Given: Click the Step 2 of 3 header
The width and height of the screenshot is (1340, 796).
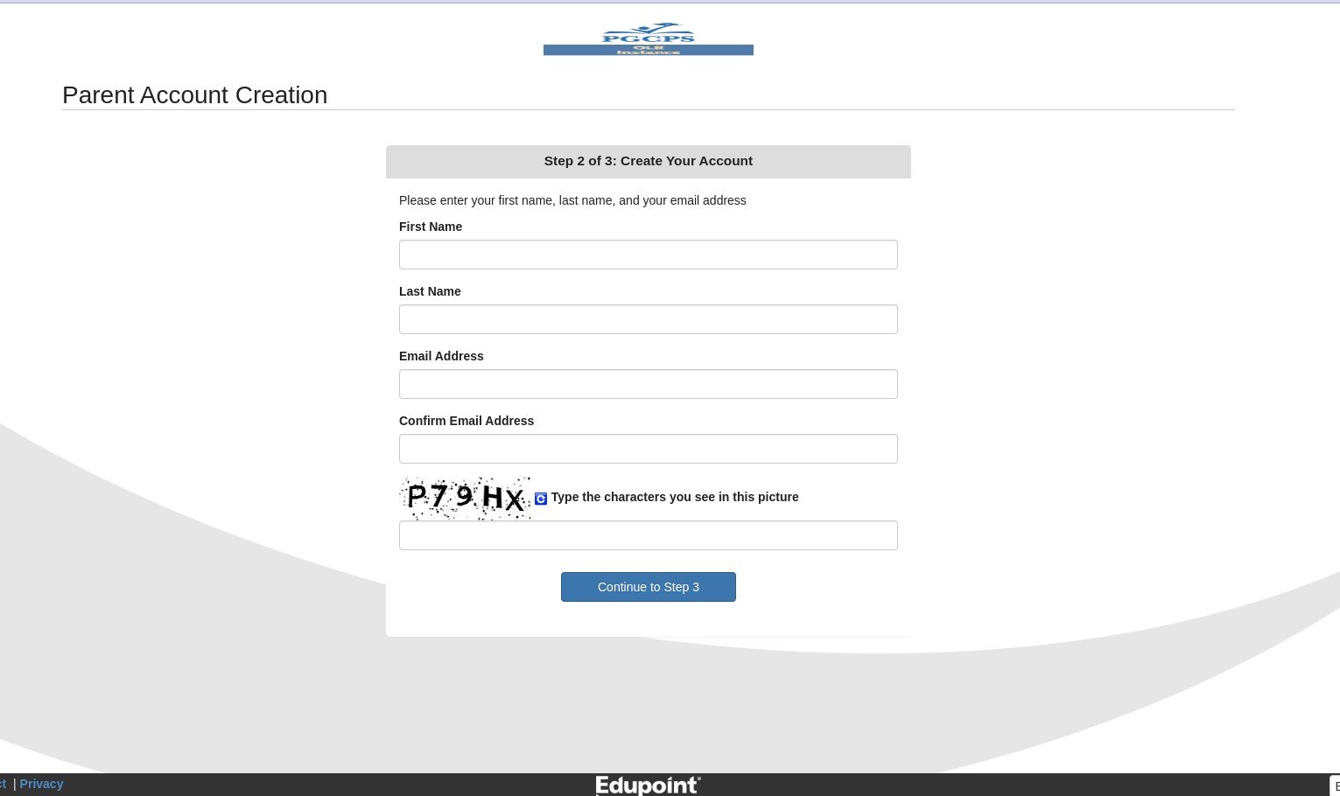Looking at the screenshot, I should click(x=648, y=161).
